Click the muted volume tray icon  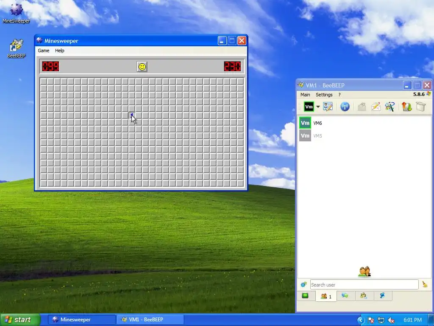[391, 320]
